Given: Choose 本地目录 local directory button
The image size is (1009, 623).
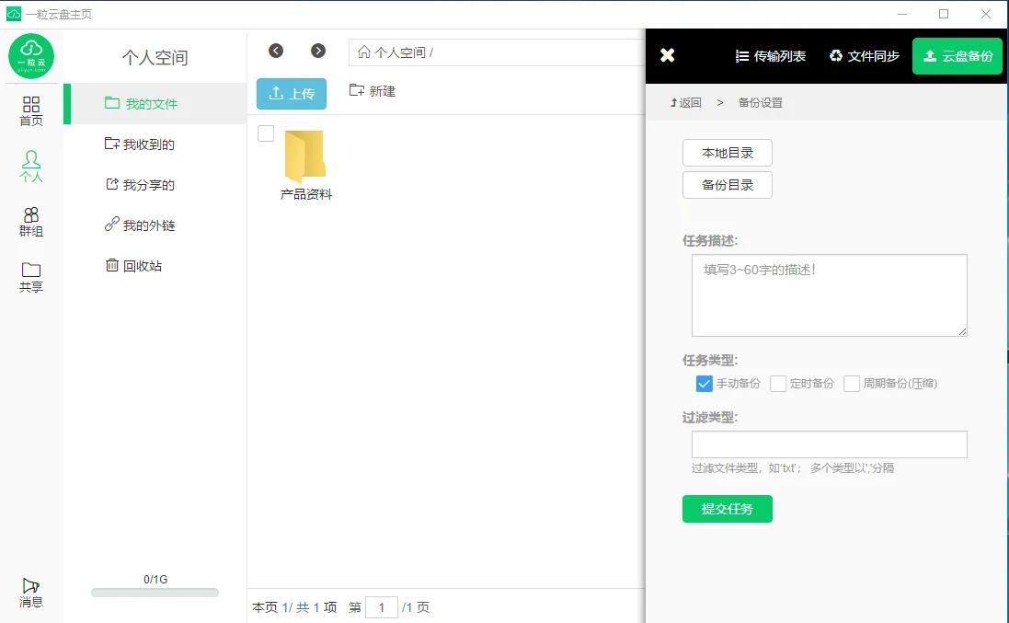Looking at the screenshot, I should click(728, 153).
